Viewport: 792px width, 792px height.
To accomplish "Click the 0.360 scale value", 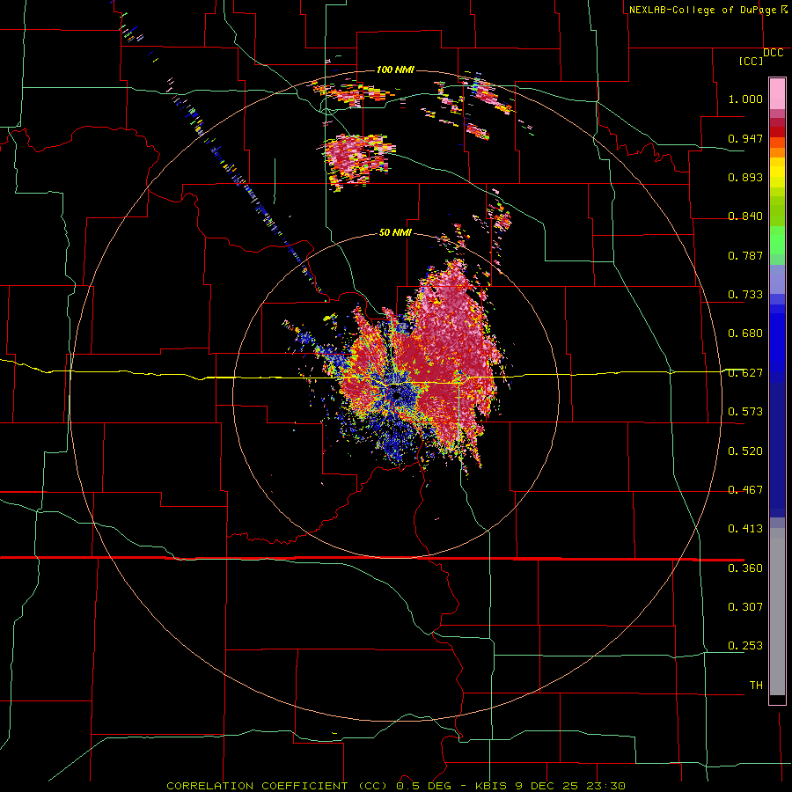I will 745,568.
